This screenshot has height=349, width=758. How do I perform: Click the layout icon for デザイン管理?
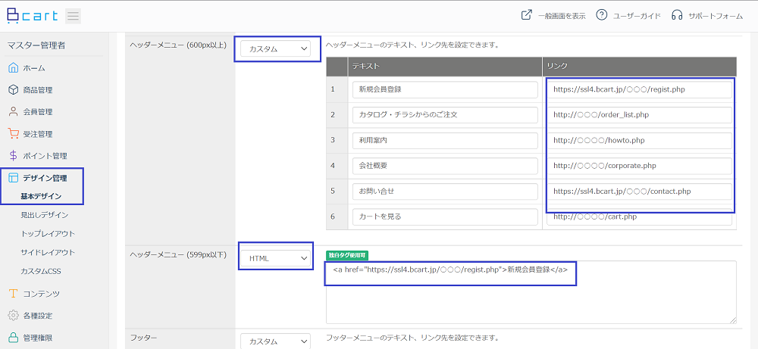(x=14, y=178)
